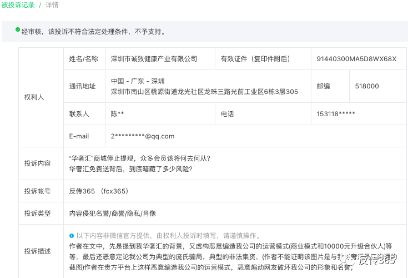This screenshot has height=278, width=408.
Task: Click the 详情 breadcrumb item
Action: [x=52, y=5]
